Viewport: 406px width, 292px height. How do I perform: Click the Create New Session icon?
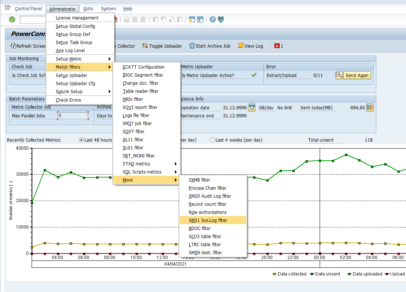(x=192, y=19)
